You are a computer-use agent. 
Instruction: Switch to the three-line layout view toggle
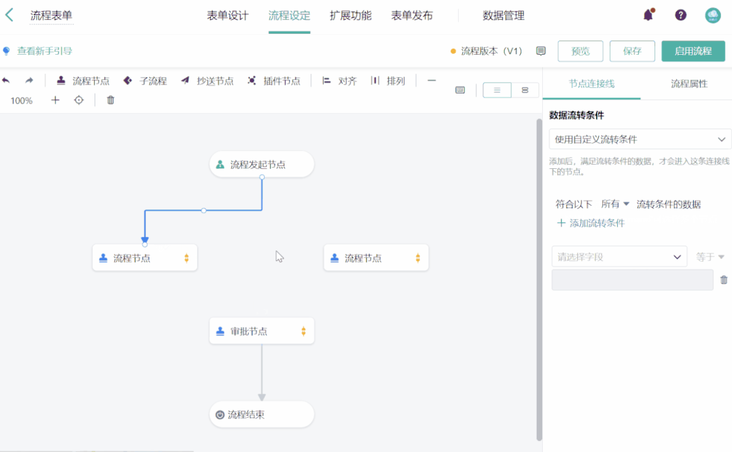pyautogui.click(x=497, y=90)
